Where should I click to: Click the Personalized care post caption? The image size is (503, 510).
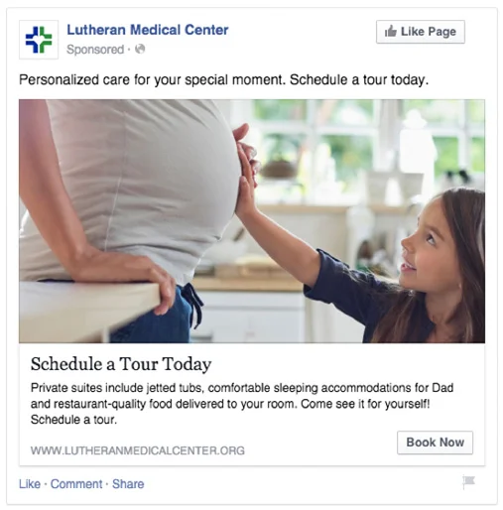pos(223,80)
